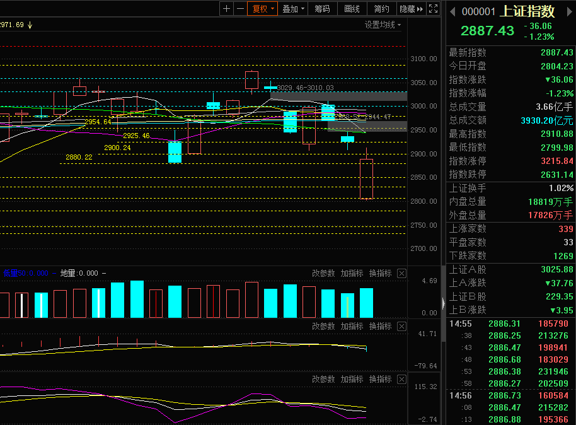Image resolution: width=576 pixels, height=425 pixels.
Task: Select the 画线 drawing tool
Action: [x=352, y=9]
